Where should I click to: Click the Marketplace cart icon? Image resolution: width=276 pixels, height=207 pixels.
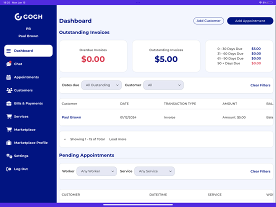point(9,129)
